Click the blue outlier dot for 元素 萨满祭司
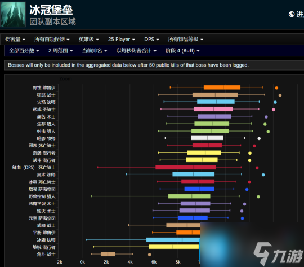The width and height of the screenshot is (304, 267). point(242,218)
